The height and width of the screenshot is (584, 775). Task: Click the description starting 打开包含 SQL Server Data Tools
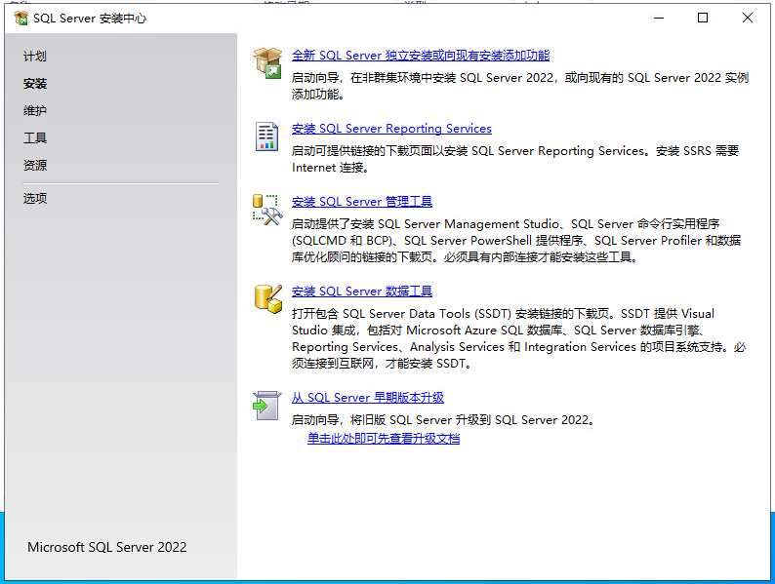tap(518, 338)
